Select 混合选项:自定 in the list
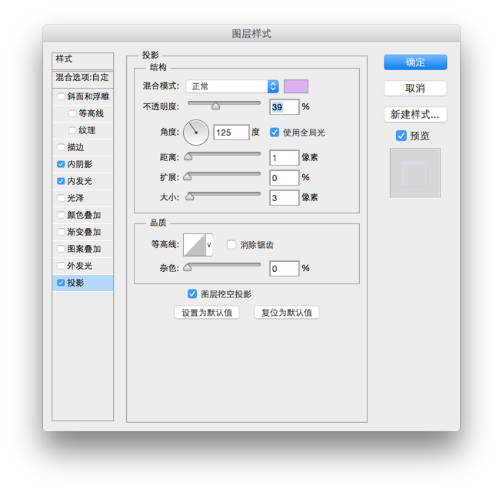503x493 pixels. point(83,79)
